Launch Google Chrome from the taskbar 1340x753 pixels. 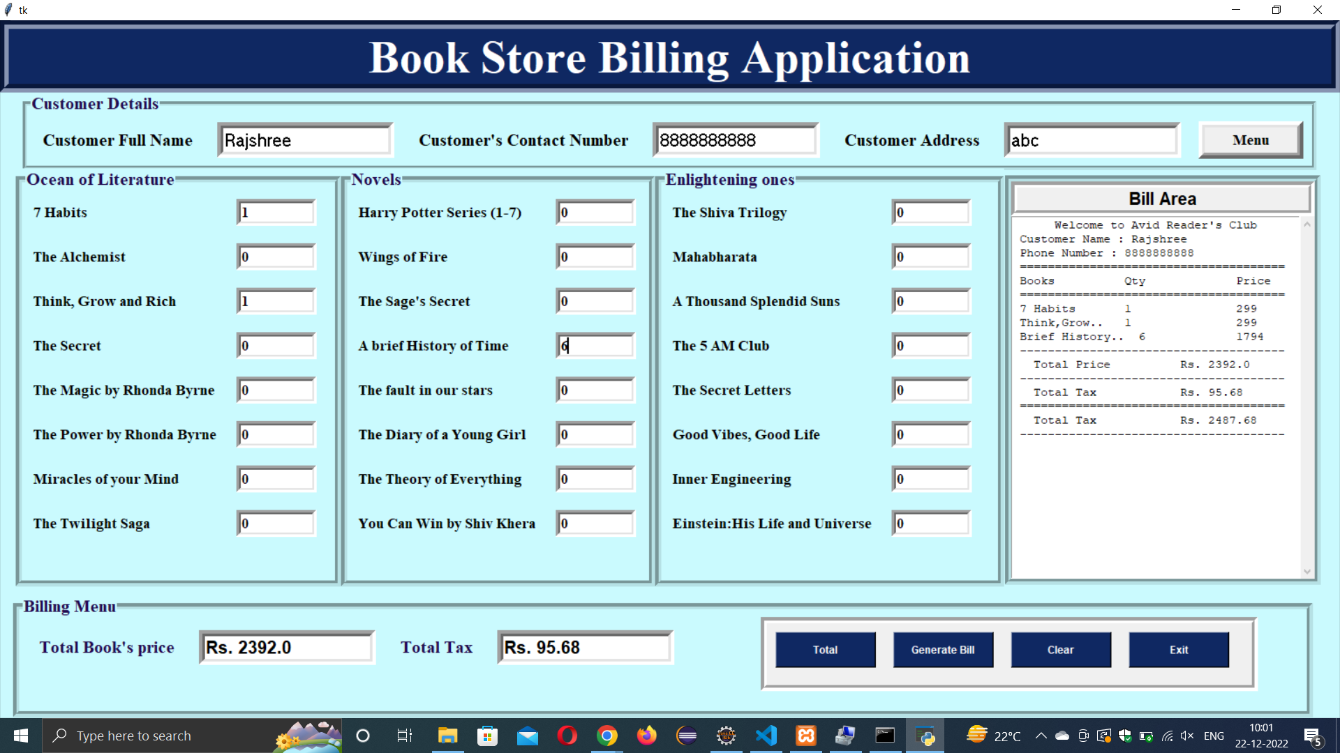coord(607,736)
